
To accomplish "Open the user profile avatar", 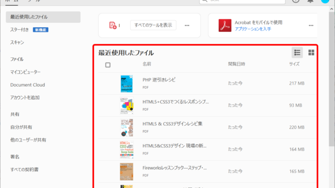I will coord(325,1).
